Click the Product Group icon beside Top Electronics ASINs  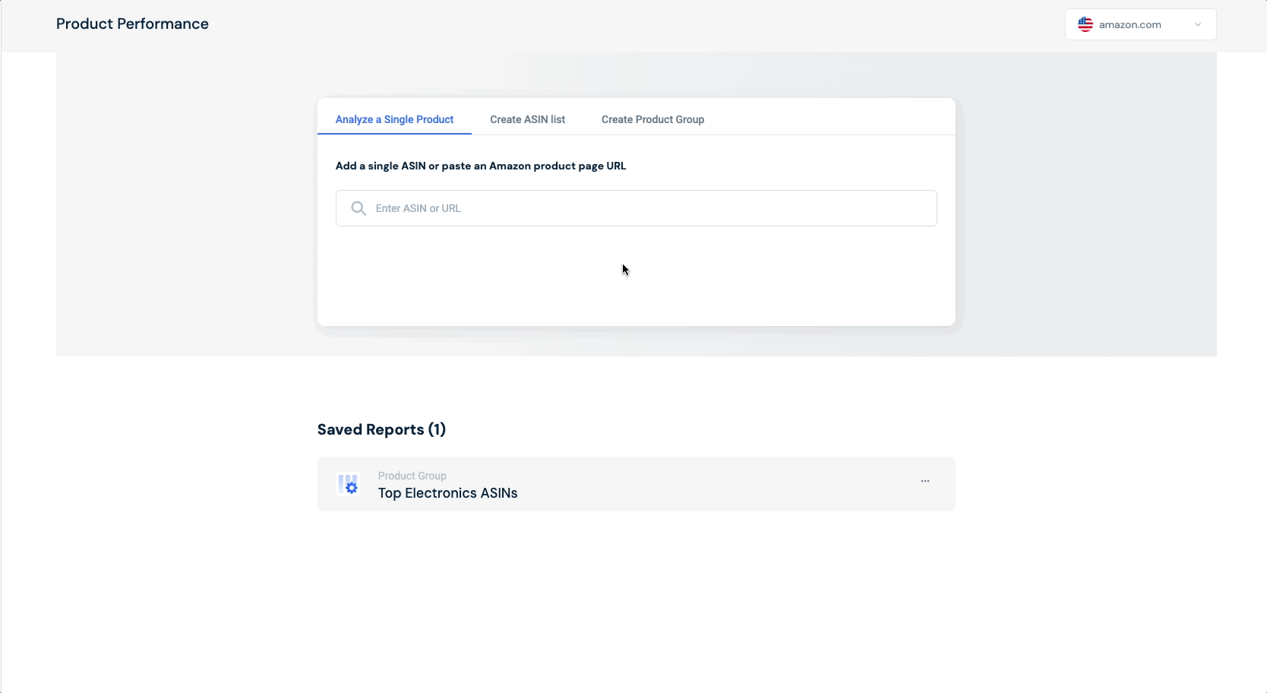[x=348, y=484]
